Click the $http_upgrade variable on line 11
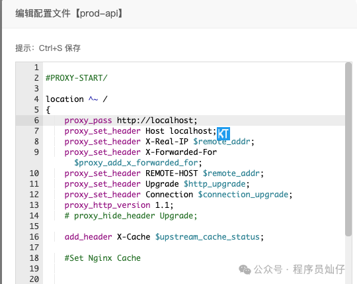 pyautogui.click(x=215, y=184)
